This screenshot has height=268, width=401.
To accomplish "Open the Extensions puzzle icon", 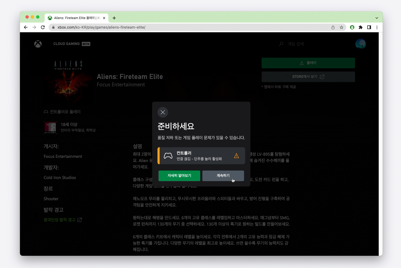I will pos(361,27).
